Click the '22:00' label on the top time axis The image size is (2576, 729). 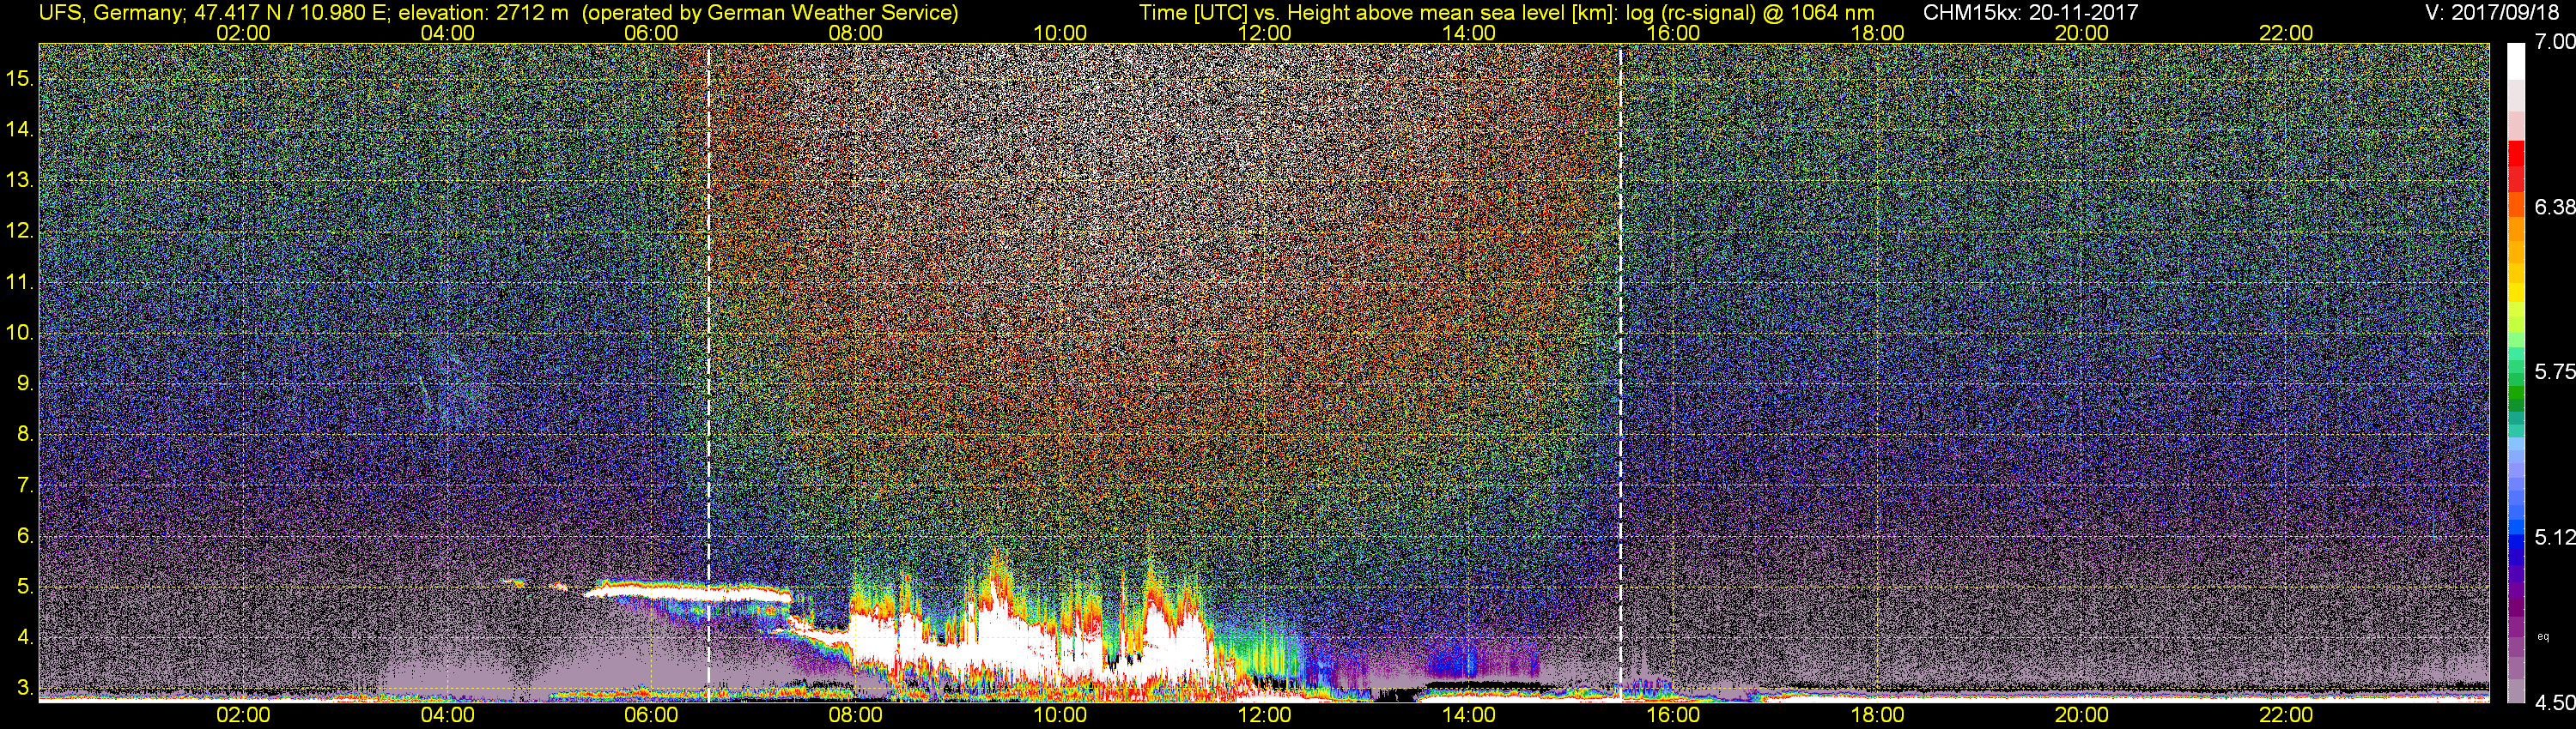pyautogui.click(x=2286, y=33)
